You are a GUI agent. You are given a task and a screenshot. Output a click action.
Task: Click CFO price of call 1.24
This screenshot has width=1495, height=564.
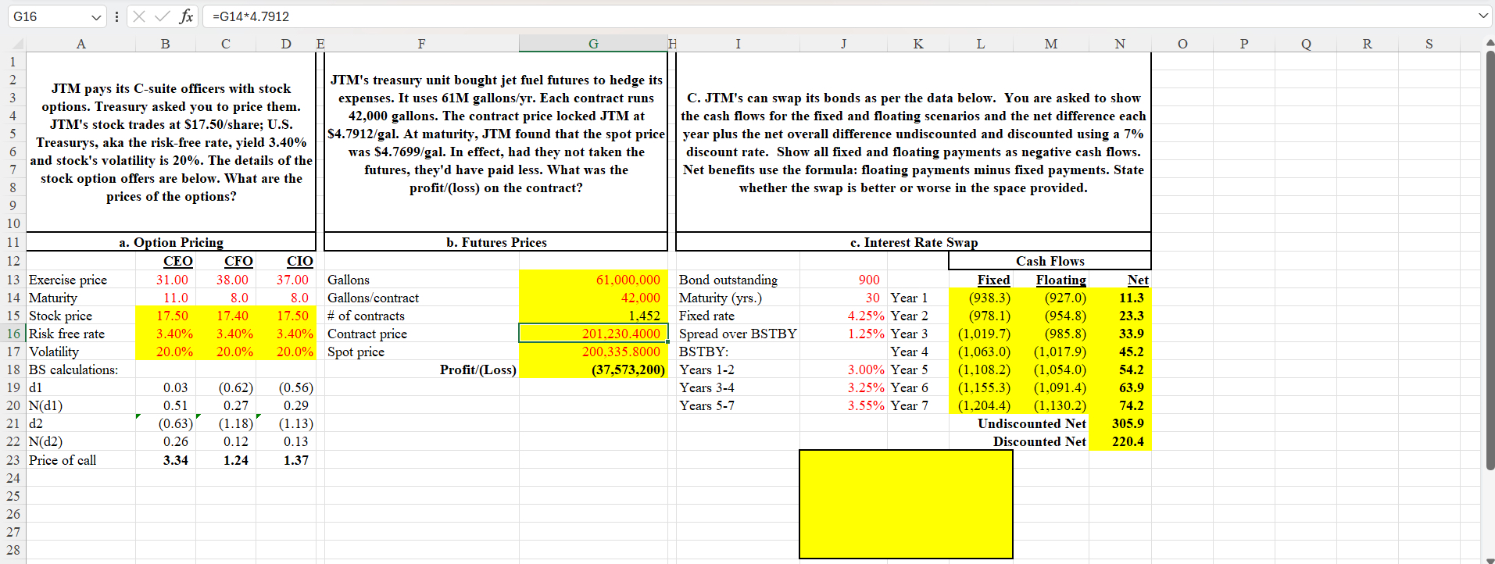click(226, 460)
